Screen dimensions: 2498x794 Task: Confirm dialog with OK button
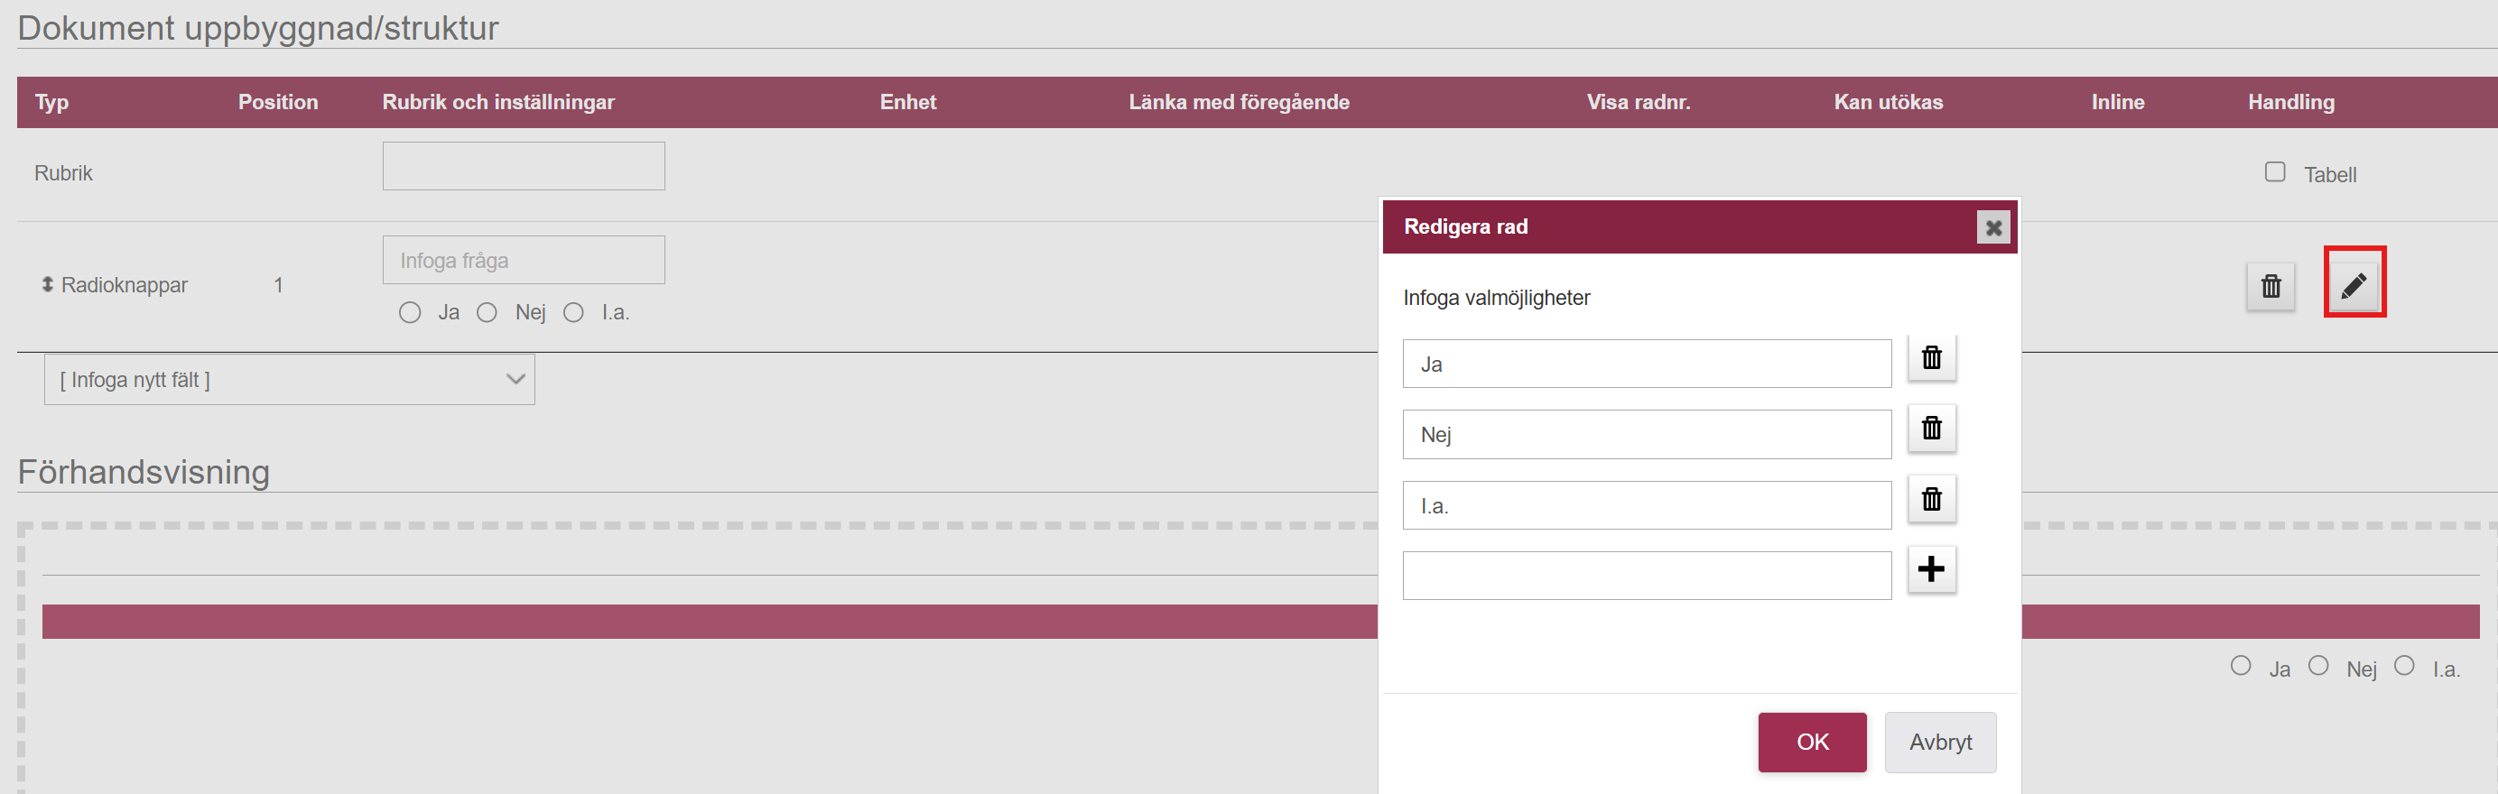(x=1812, y=743)
